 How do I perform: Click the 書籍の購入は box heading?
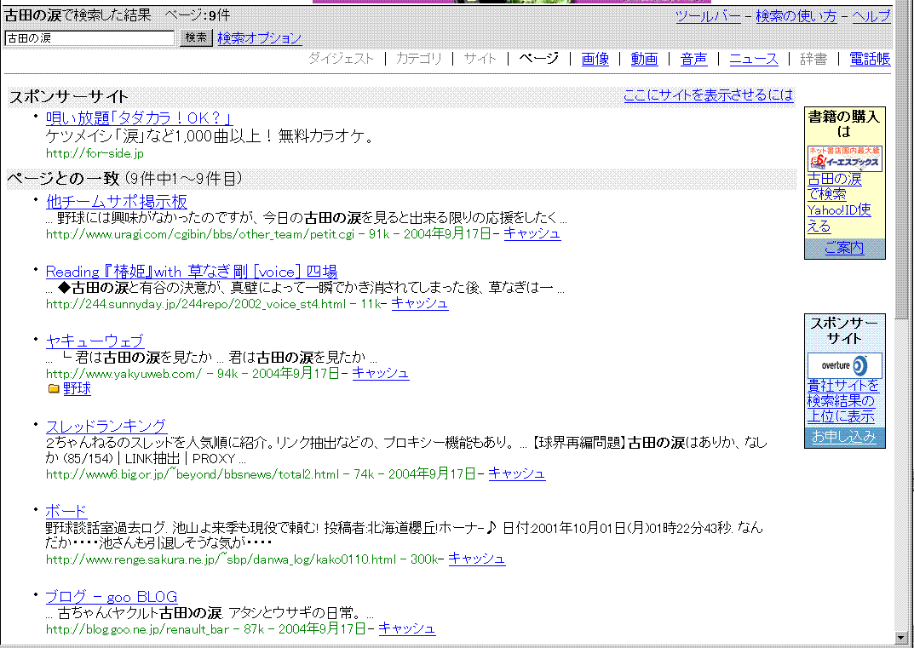coord(844,124)
